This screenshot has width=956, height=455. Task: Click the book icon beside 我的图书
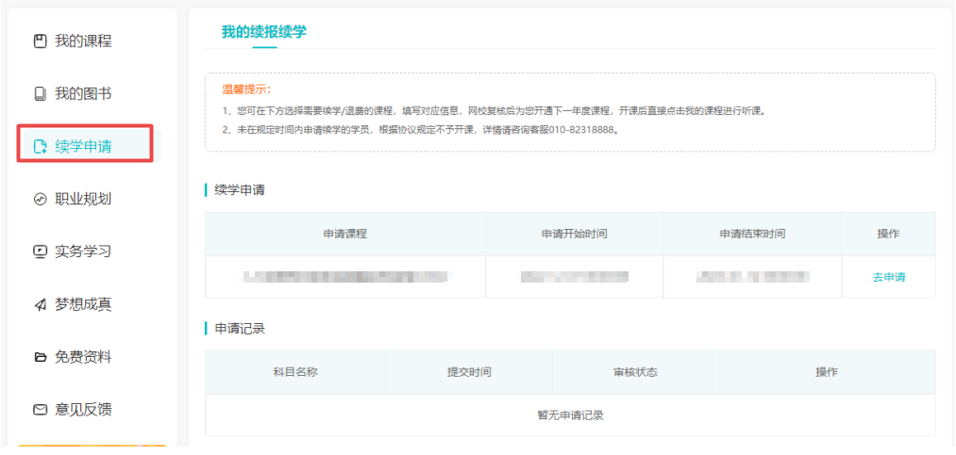coord(40,94)
